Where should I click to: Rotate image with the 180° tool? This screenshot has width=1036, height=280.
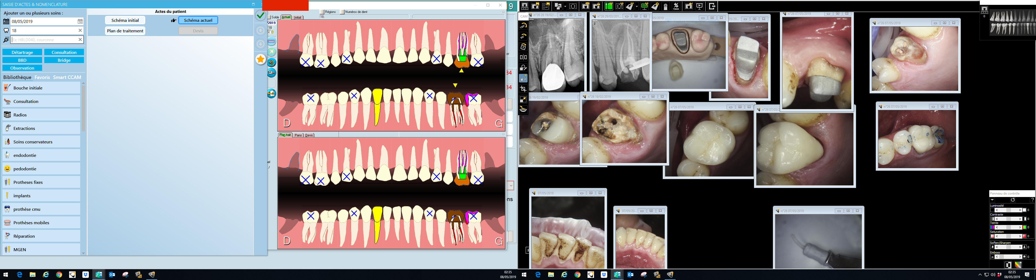(x=523, y=26)
